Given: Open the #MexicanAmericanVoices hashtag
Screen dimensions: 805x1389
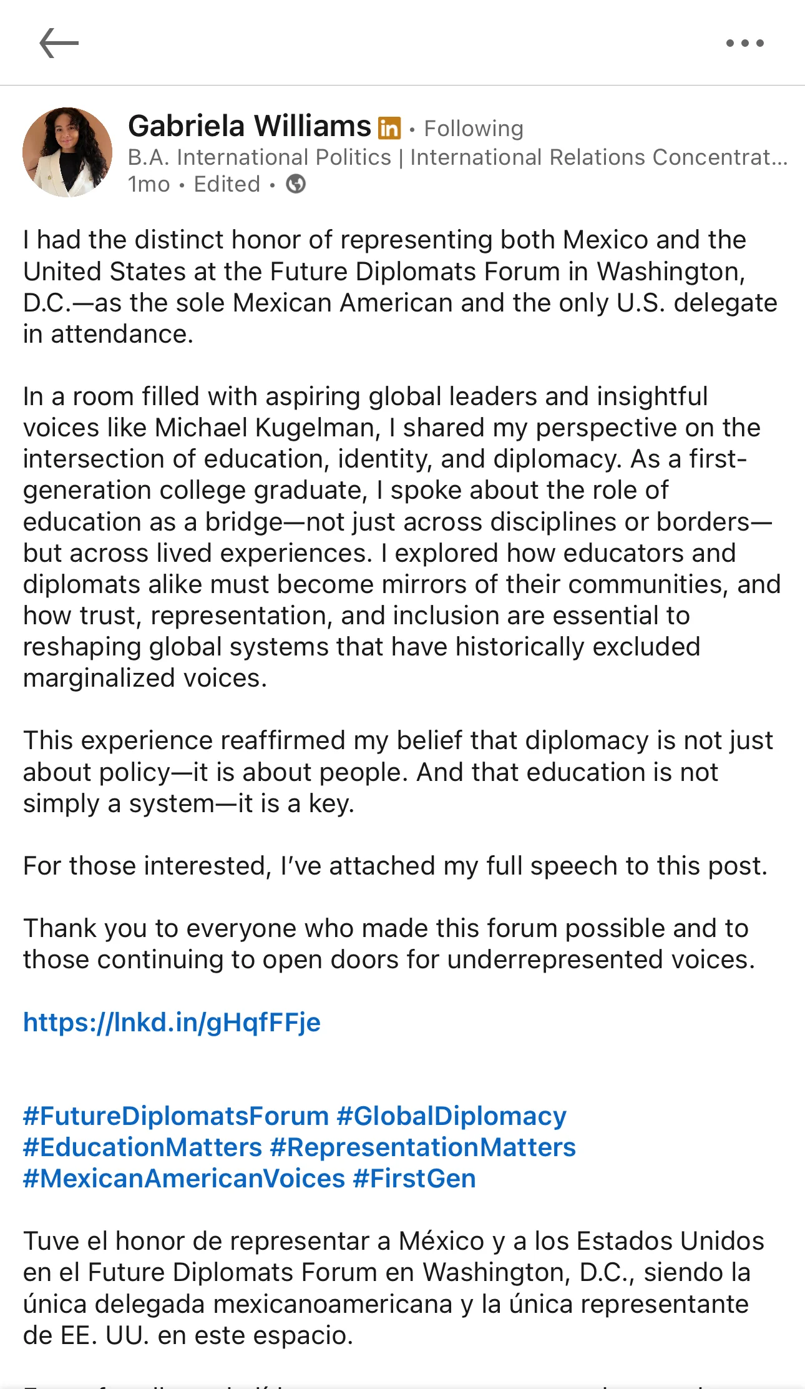Looking at the screenshot, I should point(184,1179).
